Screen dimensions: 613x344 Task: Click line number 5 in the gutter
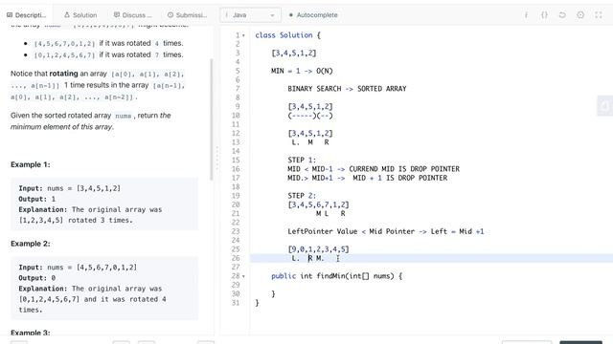click(238, 71)
